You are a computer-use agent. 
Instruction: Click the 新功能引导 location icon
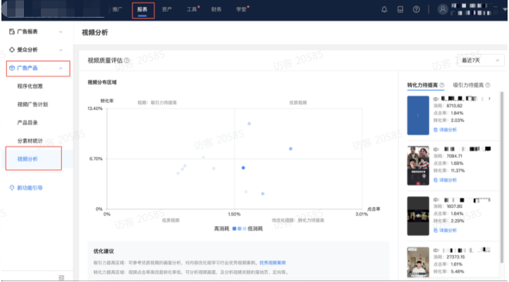(11, 188)
